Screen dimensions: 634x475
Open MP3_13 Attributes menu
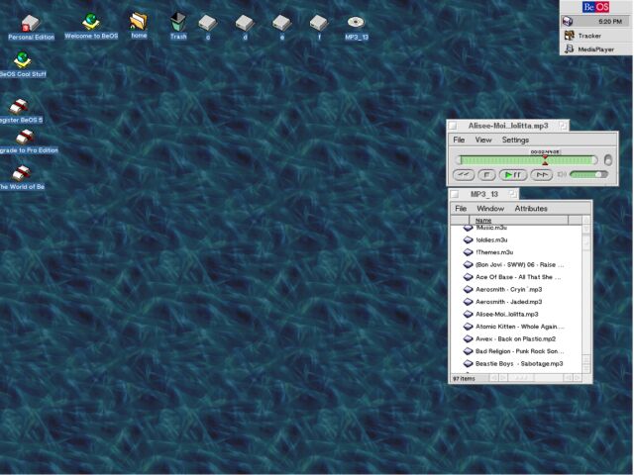pyautogui.click(x=531, y=209)
